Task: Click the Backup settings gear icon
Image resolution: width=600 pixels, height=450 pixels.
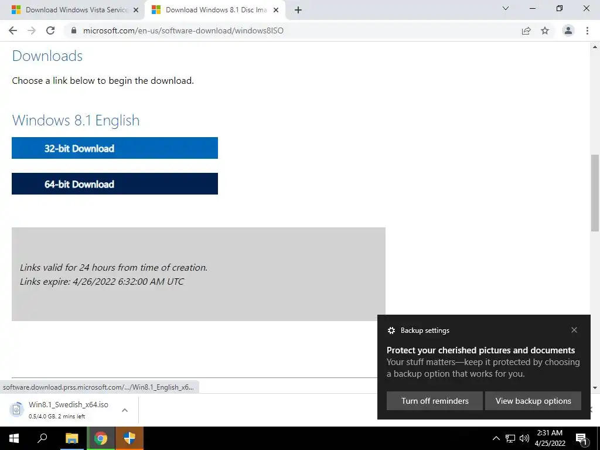Action: point(391,330)
